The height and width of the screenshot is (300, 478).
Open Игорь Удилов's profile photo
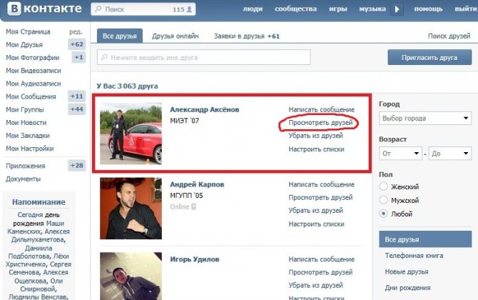[131, 276]
